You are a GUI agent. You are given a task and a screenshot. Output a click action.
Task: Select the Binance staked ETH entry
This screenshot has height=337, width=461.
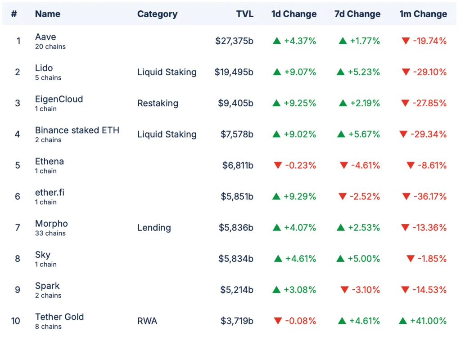pos(77,130)
